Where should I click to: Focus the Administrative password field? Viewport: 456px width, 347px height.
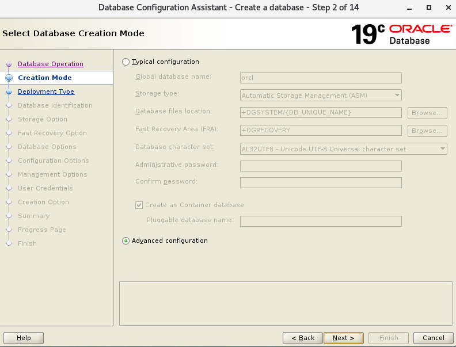click(321, 166)
